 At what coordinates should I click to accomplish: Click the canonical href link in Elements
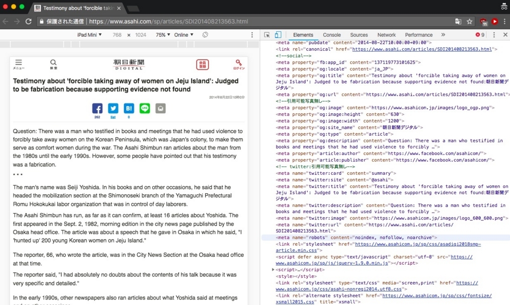(422, 49)
